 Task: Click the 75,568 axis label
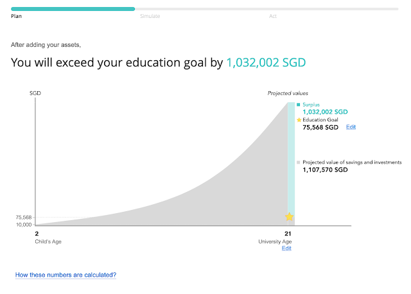point(24,217)
